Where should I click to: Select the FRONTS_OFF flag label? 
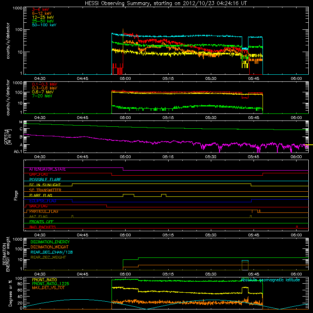pyautogui.click(x=41, y=222)
